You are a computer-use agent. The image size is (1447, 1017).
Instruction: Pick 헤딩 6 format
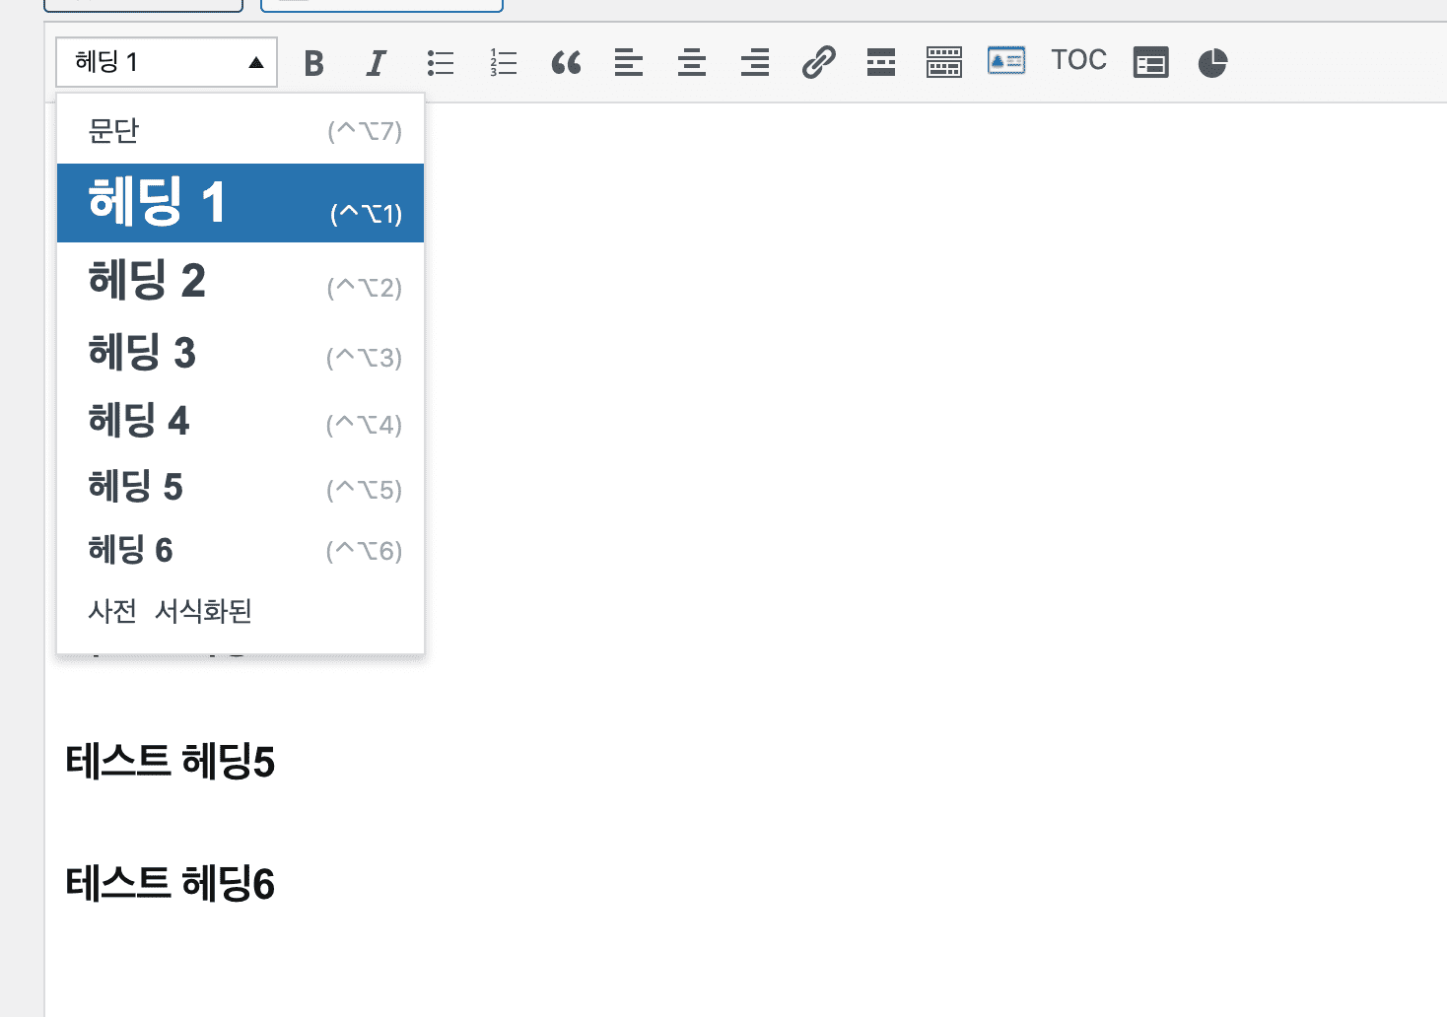click(x=241, y=550)
